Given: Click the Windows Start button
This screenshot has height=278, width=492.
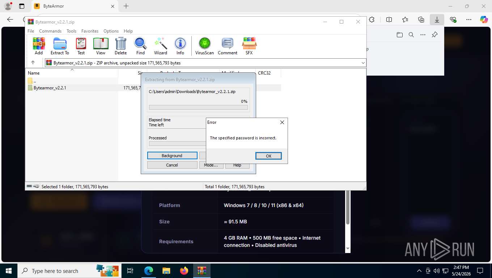Looking at the screenshot, I should 8,271.
